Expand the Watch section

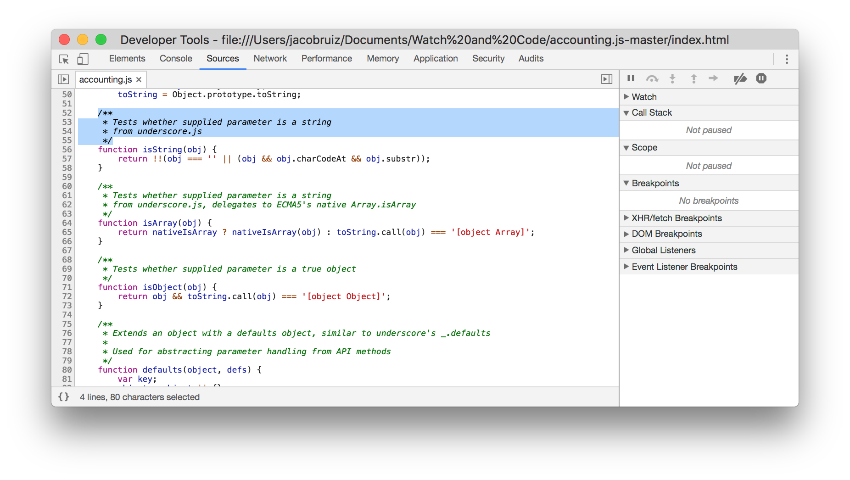click(709, 97)
